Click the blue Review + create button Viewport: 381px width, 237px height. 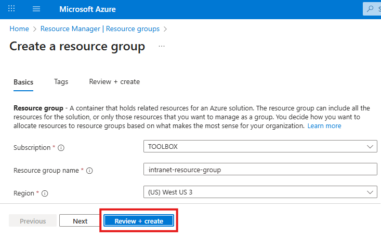139,221
